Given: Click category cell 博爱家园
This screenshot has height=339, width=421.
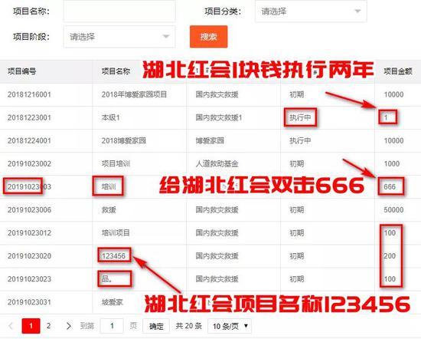Looking at the screenshot, I should (x=210, y=140).
